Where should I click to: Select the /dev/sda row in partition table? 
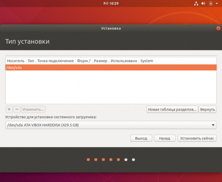pyautogui.click(x=111, y=68)
